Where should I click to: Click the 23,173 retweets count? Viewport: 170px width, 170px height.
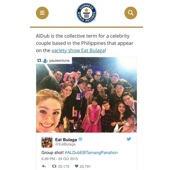point(64,166)
